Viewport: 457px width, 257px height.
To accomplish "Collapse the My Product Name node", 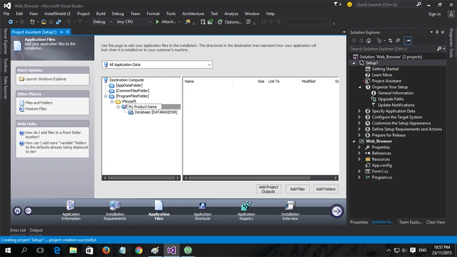I will point(118,107).
